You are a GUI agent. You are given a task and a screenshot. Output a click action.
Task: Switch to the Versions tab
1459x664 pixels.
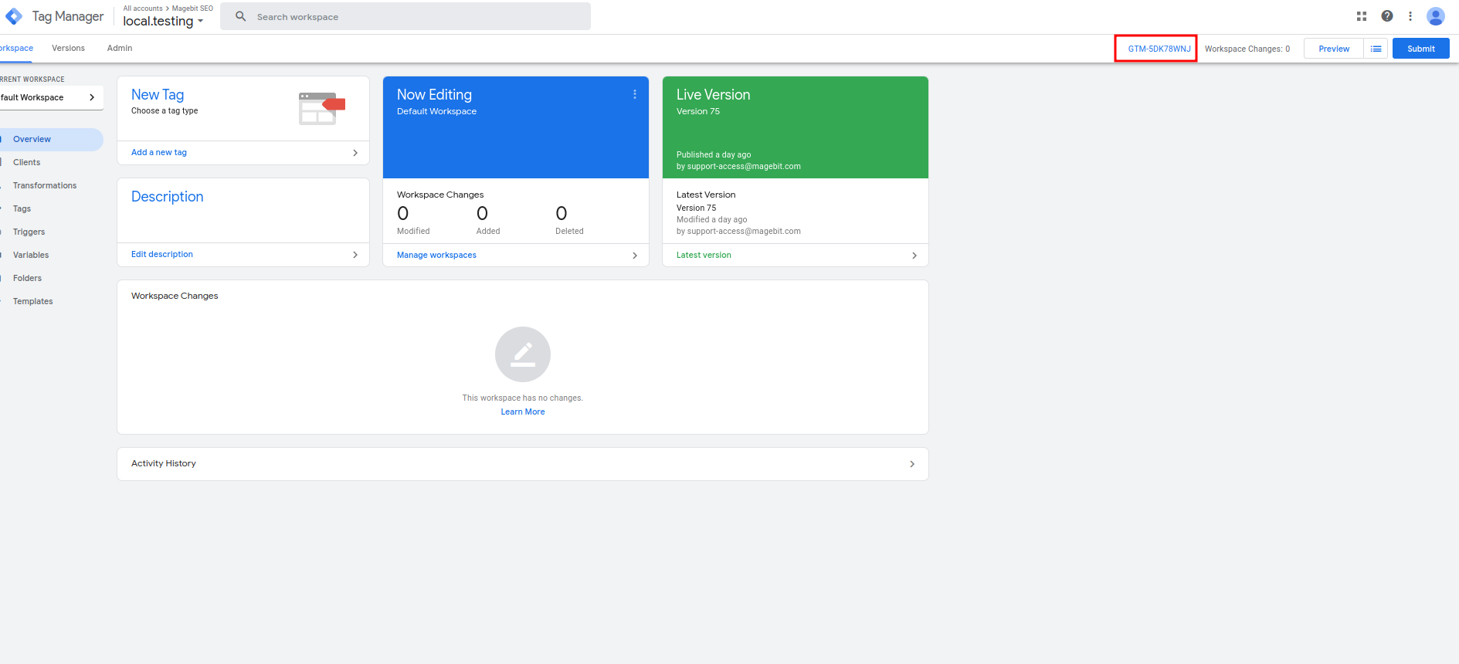[x=68, y=48]
